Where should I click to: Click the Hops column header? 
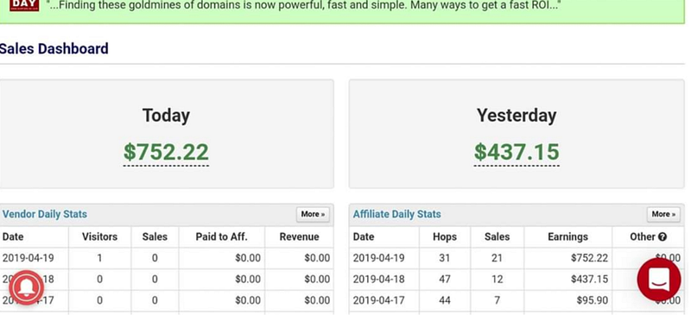[445, 237]
